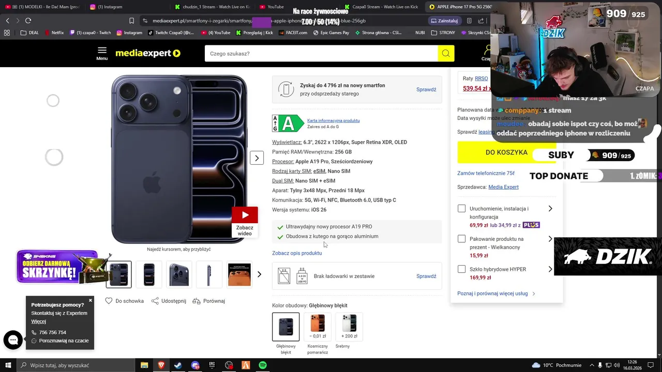Viewport: 662px width, 372px height.
Task: Click the address bar bookmark icon
Action: pos(131,21)
